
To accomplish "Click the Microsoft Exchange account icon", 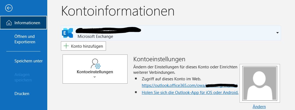I will click(67, 33).
